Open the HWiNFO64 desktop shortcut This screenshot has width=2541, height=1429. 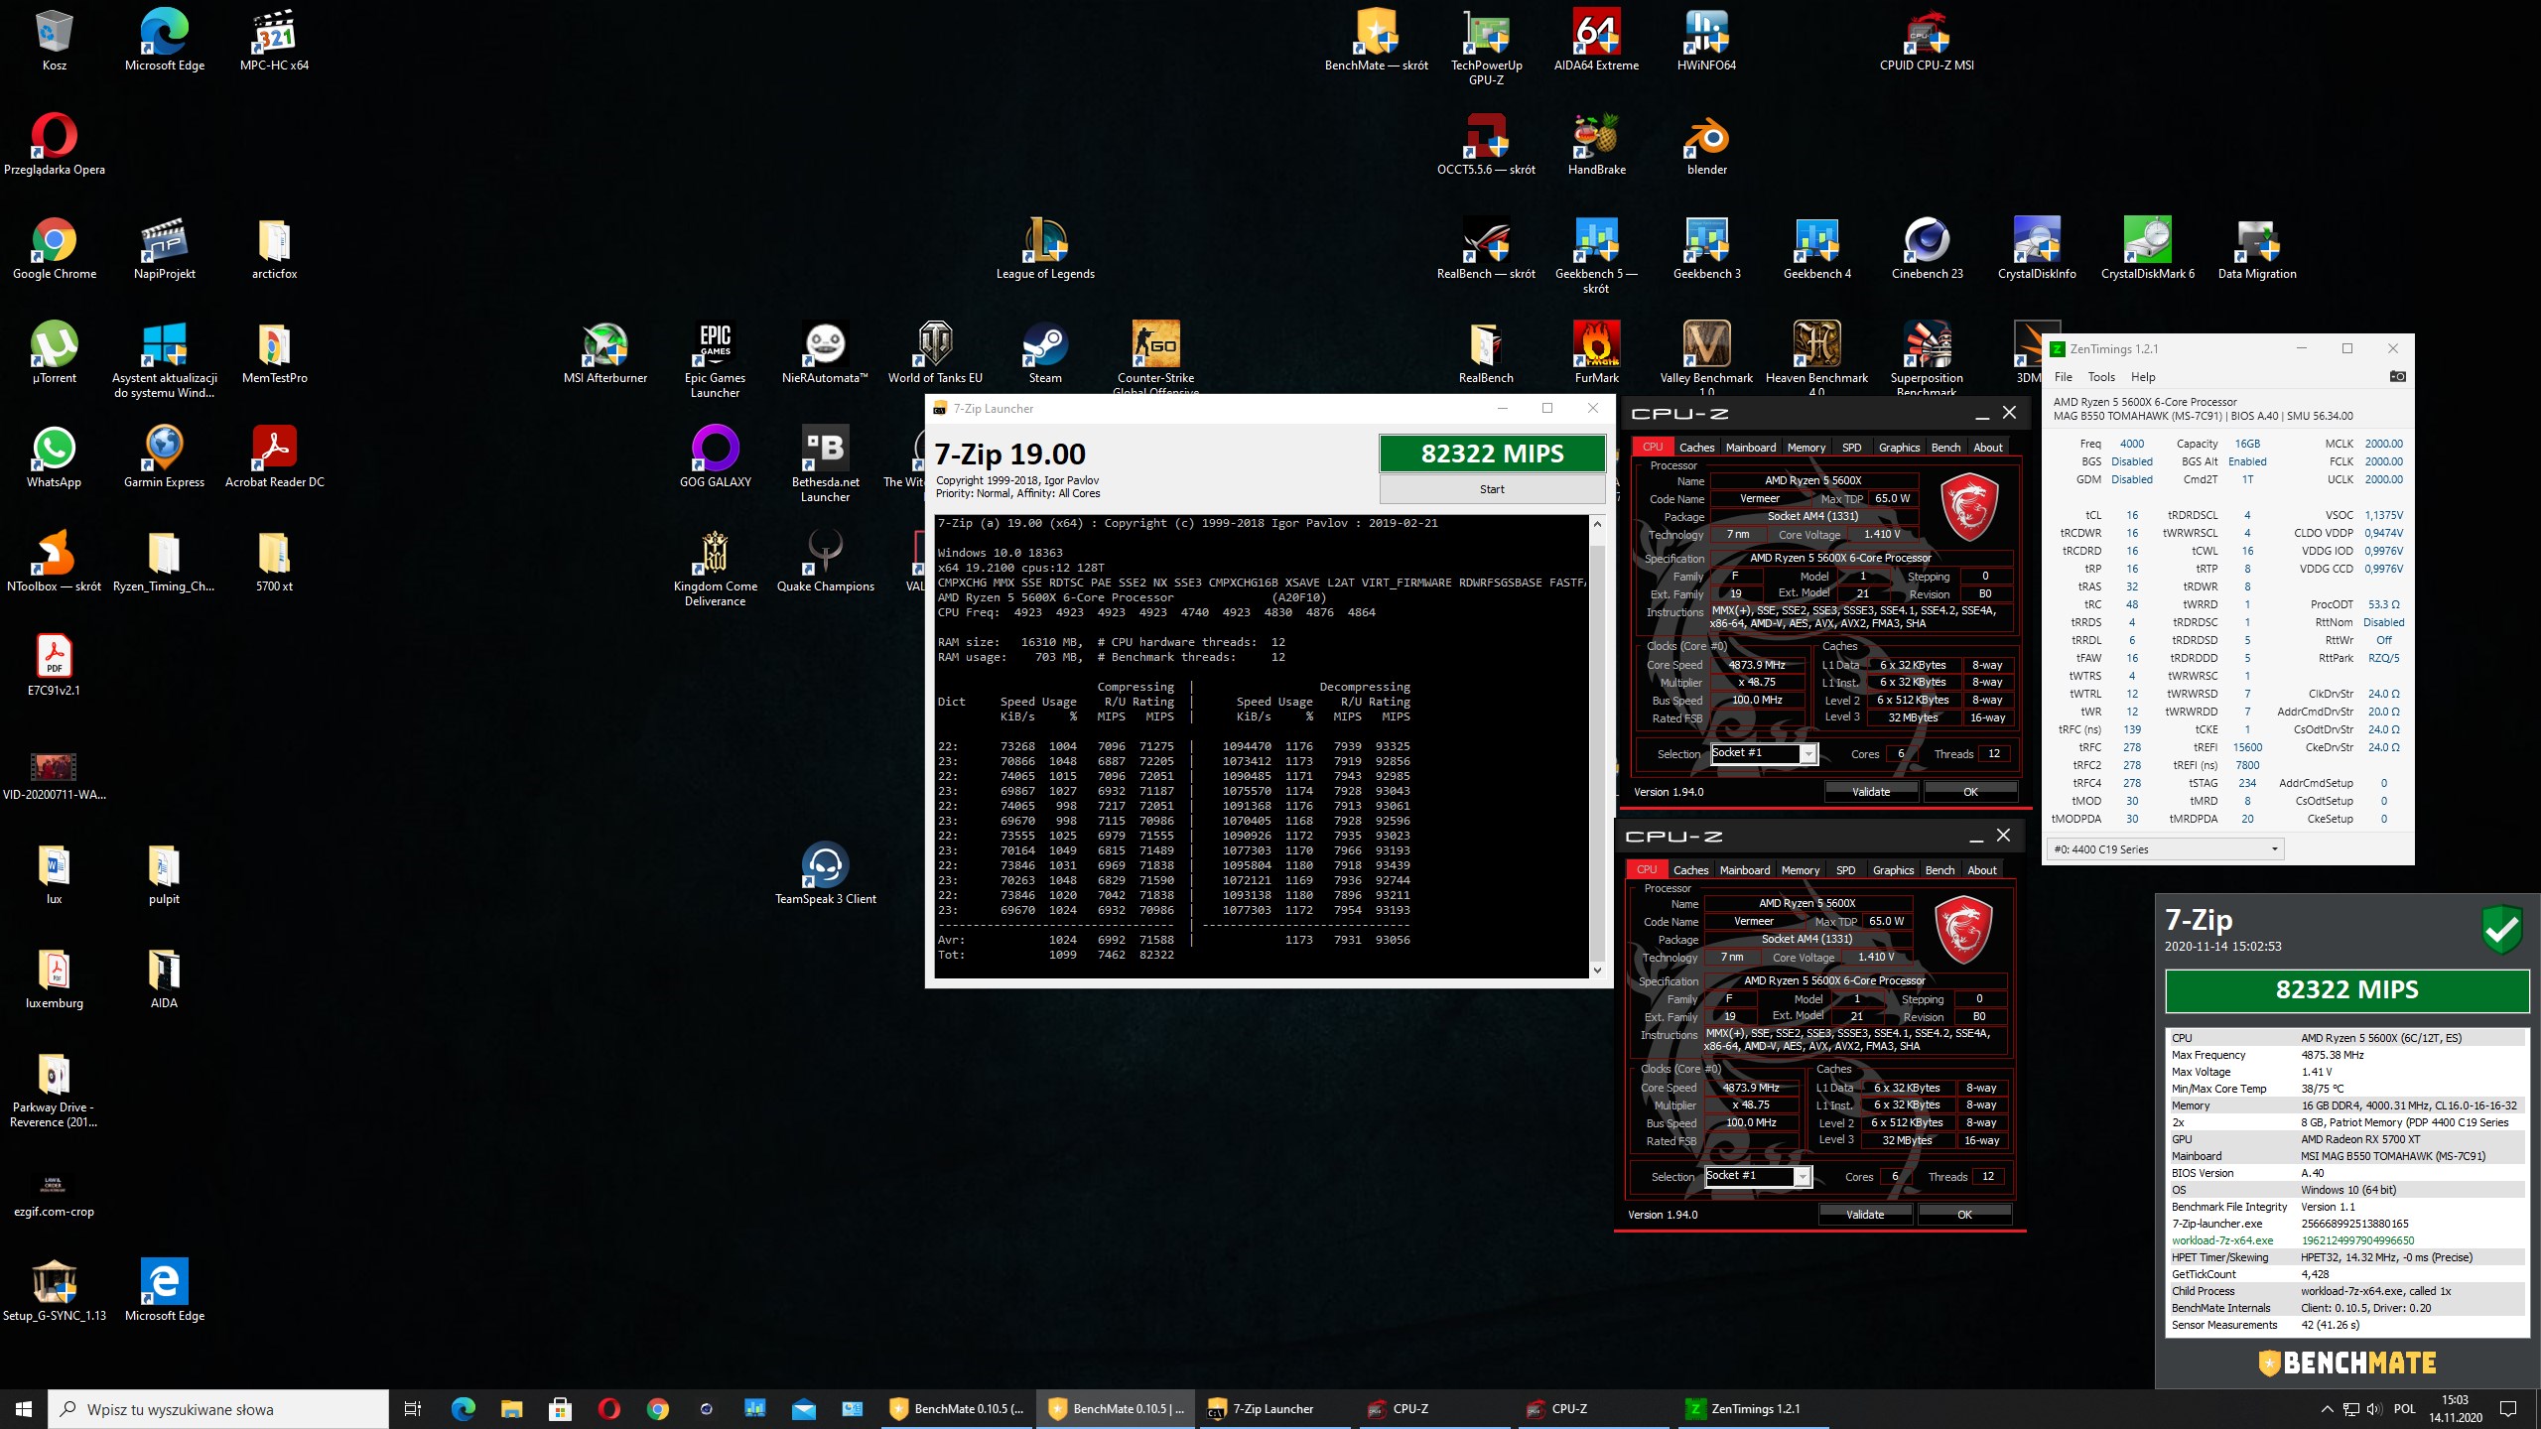tap(1706, 40)
